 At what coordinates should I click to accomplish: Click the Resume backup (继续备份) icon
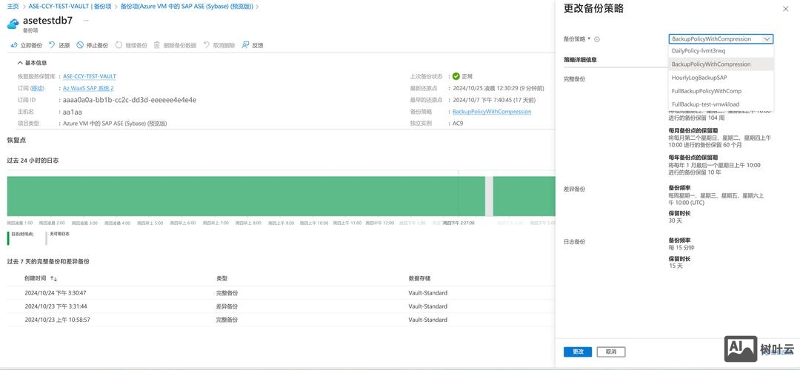coord(119,45)
